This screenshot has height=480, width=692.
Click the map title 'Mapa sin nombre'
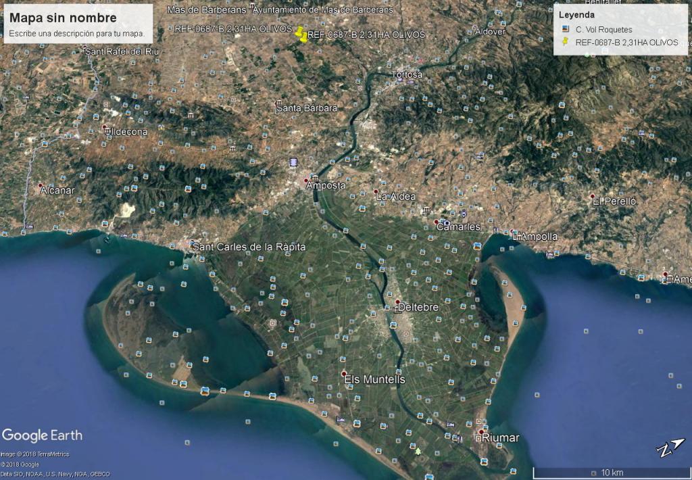click(x=63, y=18)
